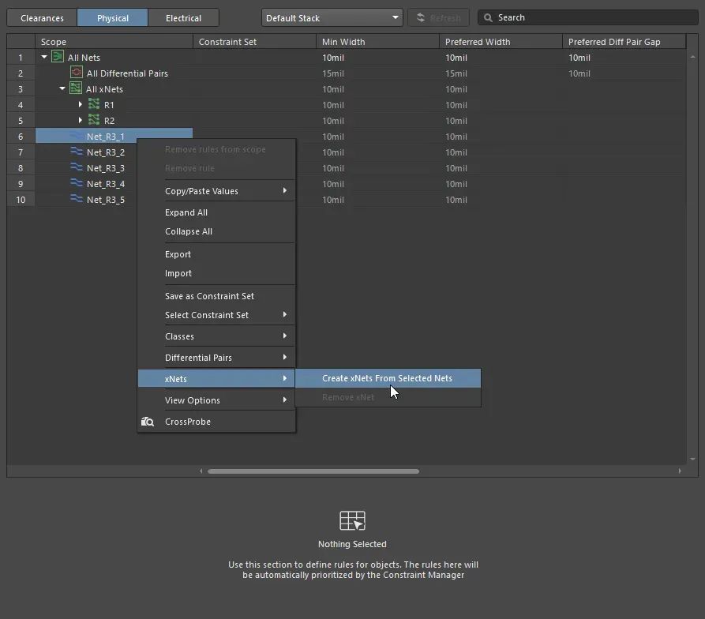Click the net icon beside Net_R3_2
The height and width of the screenshot is (619, 705).
[77, 152]
